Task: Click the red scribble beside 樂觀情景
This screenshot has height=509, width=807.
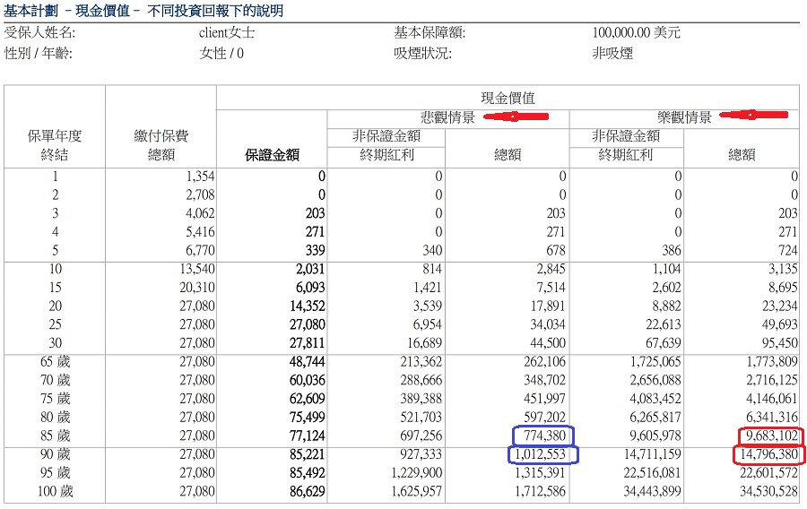Action: point(759,116)
